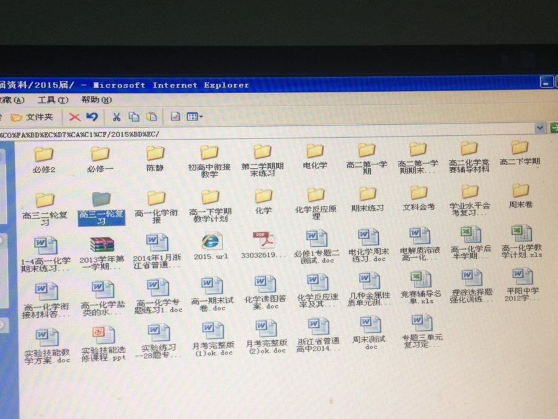Screen dimensions: 558x419
Task: Select the 化学 folder
Action: (x=263, y=202)
